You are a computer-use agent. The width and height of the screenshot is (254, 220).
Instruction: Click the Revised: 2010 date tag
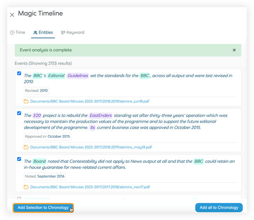tap(36, 91)
